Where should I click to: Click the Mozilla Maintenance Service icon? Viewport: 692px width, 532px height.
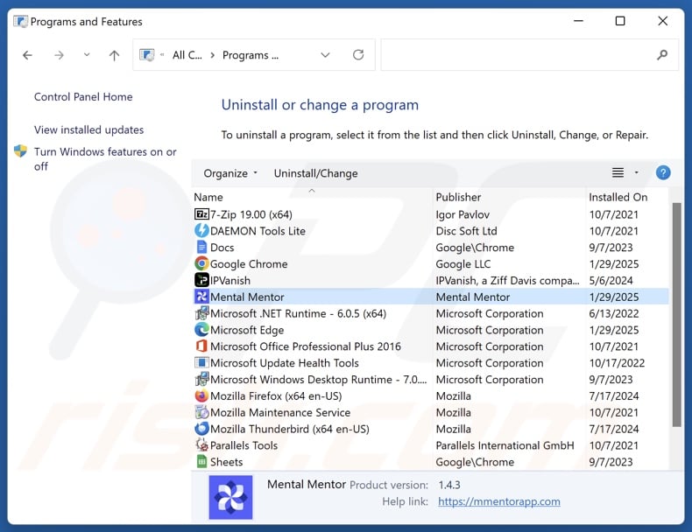click(x=201, y=412)
